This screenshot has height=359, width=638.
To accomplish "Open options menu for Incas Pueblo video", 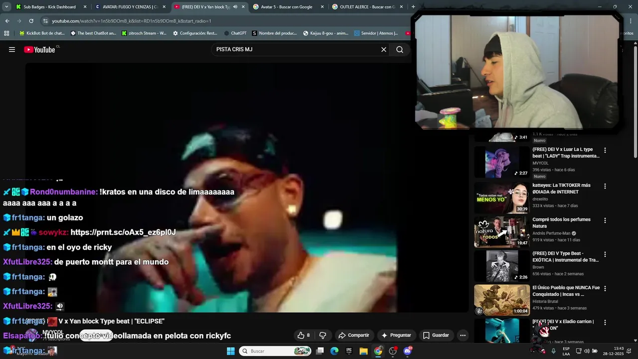I will [605, 288].
